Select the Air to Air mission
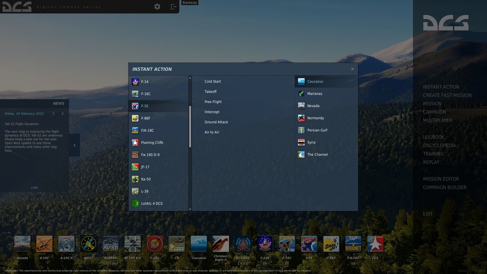 (212, 132)
